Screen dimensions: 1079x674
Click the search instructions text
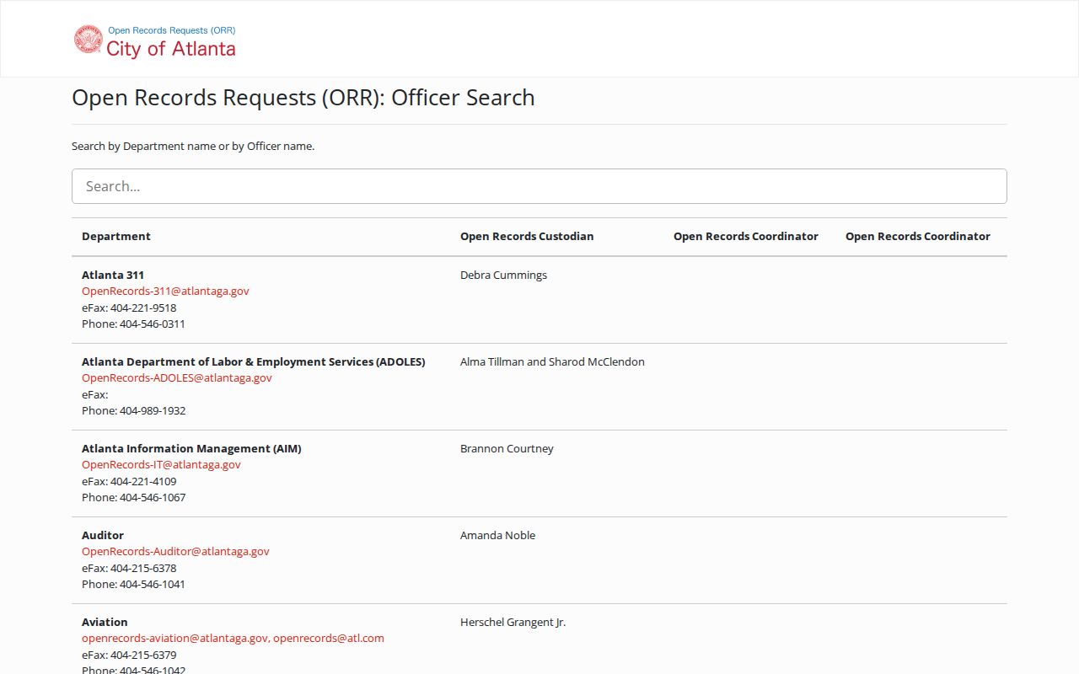coord(193,146)
